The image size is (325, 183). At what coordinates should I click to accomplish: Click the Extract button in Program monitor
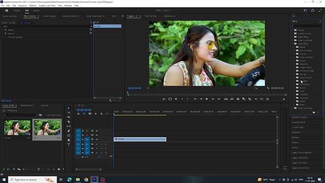click(x=232, y=99)
